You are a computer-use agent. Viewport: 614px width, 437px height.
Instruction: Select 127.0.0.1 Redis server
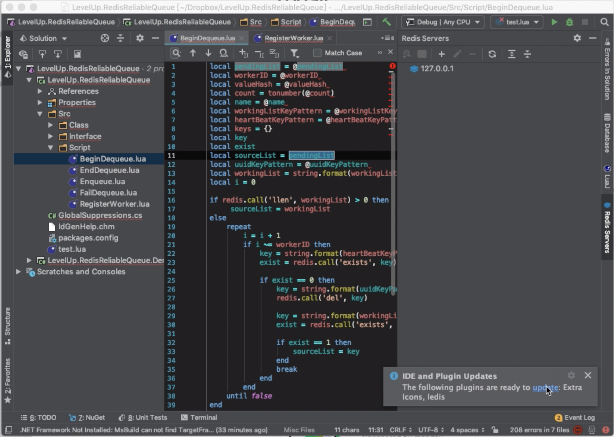(437, 68)
